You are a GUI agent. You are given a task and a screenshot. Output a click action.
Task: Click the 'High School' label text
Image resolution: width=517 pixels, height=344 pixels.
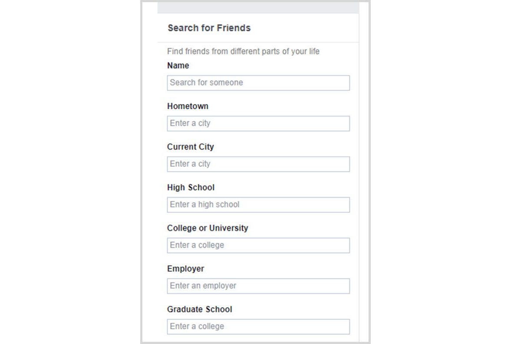click(x=191, y=187)
